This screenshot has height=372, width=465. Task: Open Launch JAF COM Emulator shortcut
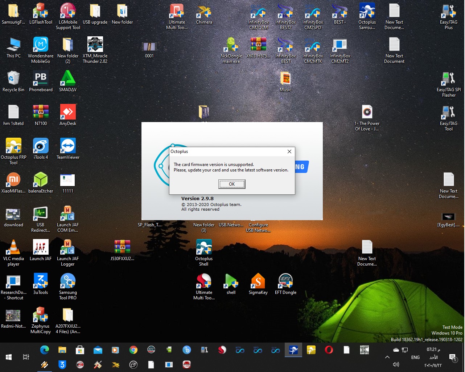tap(68, 219)
